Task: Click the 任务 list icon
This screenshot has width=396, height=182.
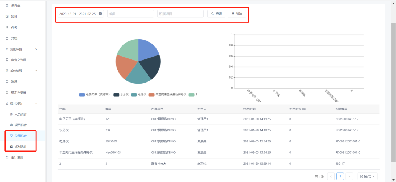Action: pyautogui.click(x=7, y=27)
